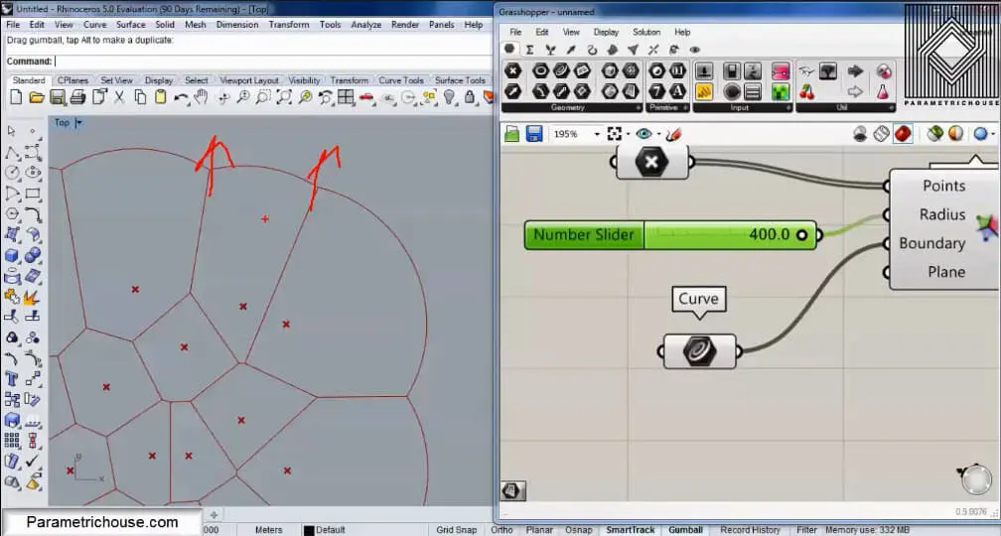The width and height of the screenshot is (1001, 536).
Task: Click the Boundary input of Voronoi component
Action: pyautogui.click(x=931, y=243)
